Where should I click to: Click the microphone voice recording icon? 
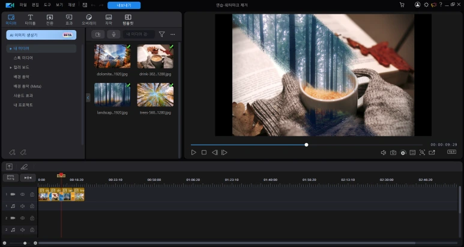click(x=113, y=34)
